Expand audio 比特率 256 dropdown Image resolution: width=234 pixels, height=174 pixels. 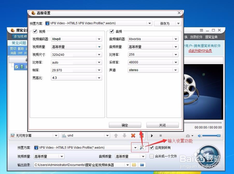coord(176,55)
